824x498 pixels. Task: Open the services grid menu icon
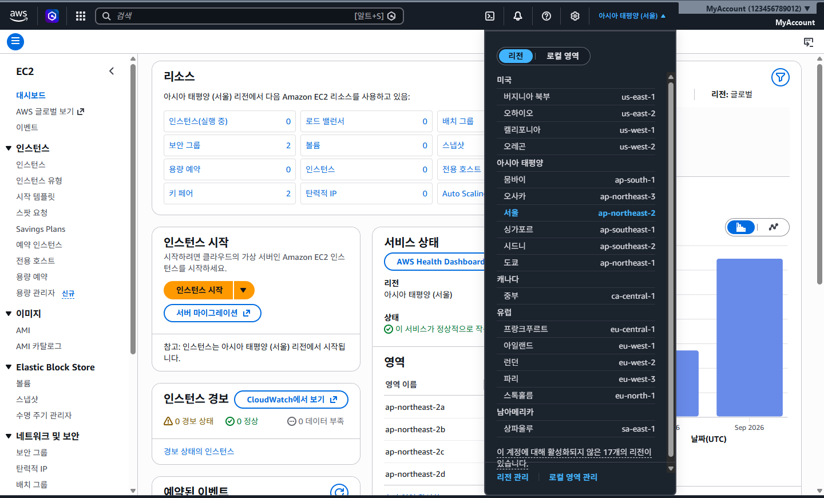tap(81, 16)
